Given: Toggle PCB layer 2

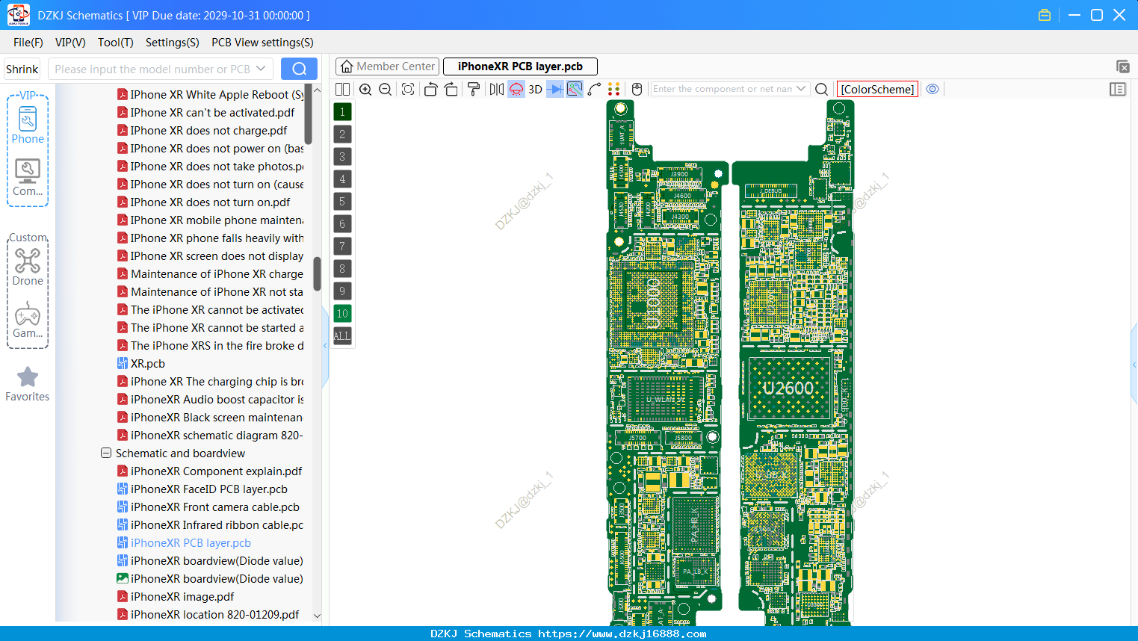Looking at the screenshot, I should click(342, 134).
